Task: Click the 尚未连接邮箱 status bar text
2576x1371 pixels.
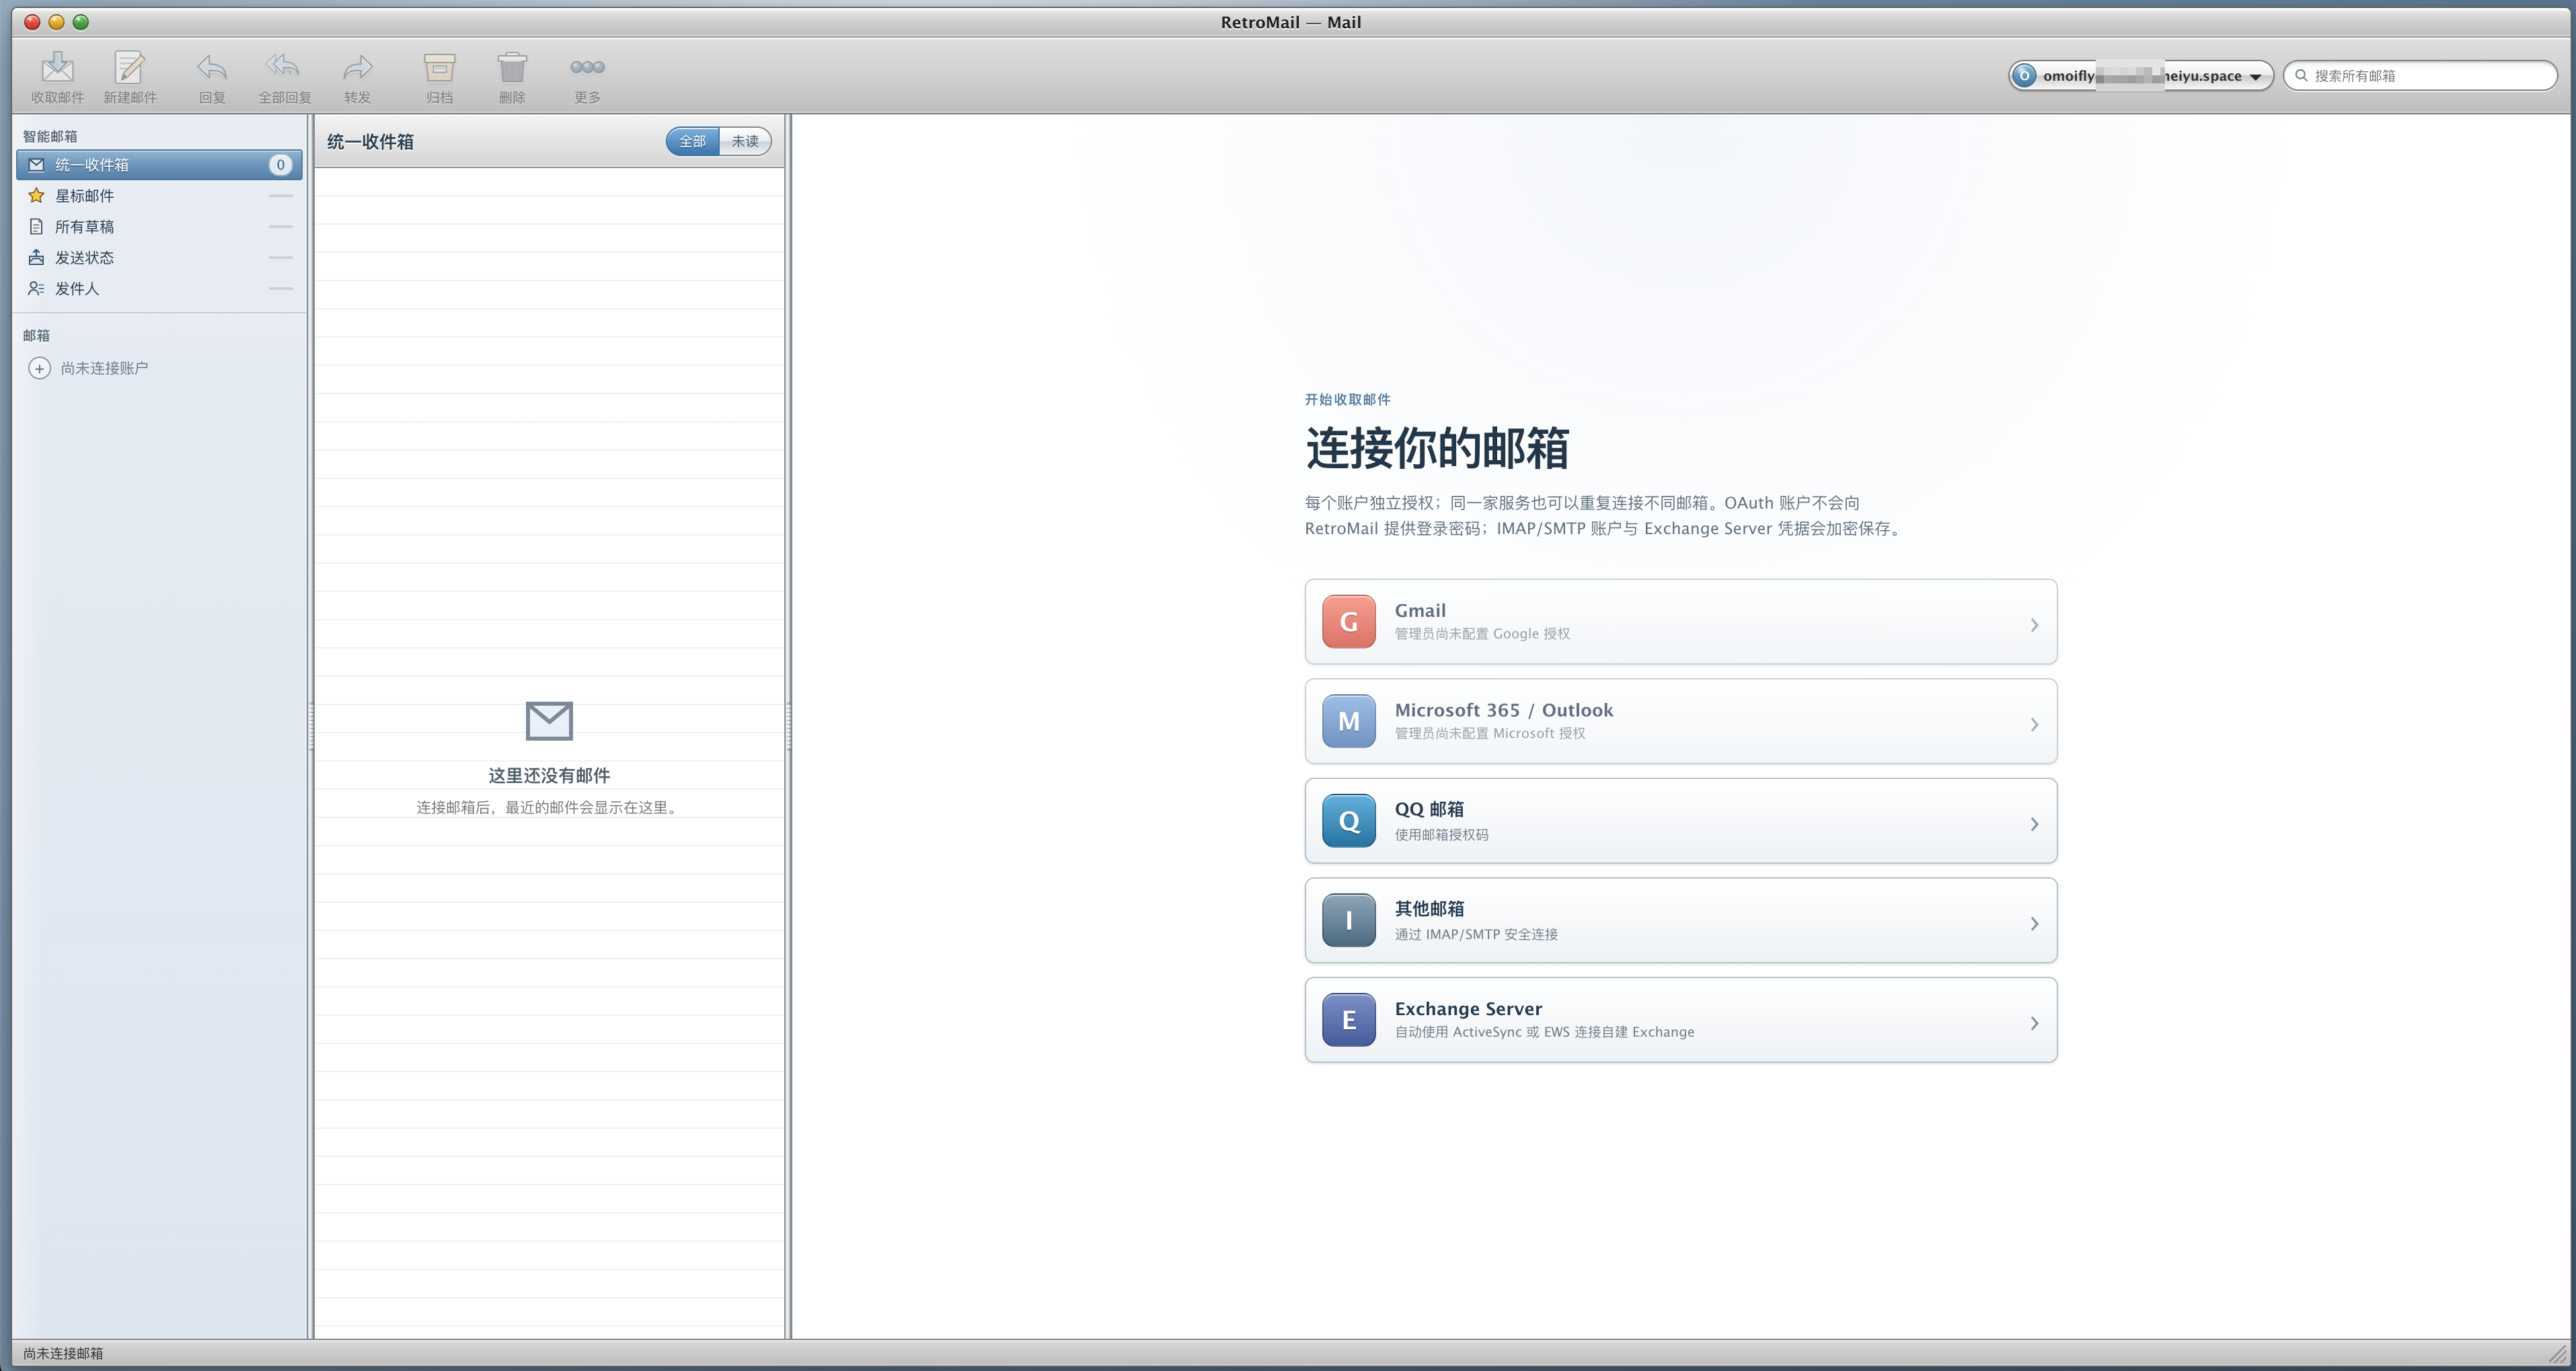Action: tap(63, 1353)
